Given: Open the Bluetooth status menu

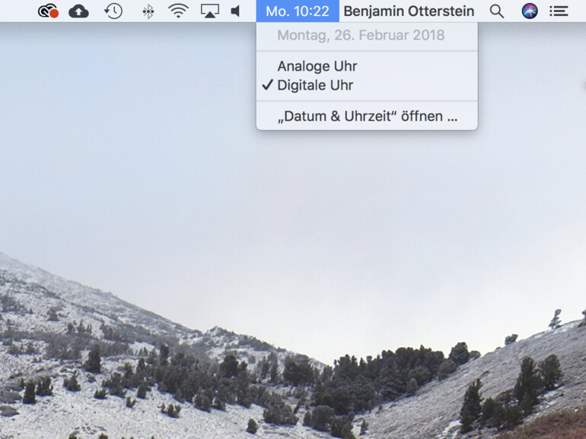Looking at the screenshot, I should coord(148,11).
